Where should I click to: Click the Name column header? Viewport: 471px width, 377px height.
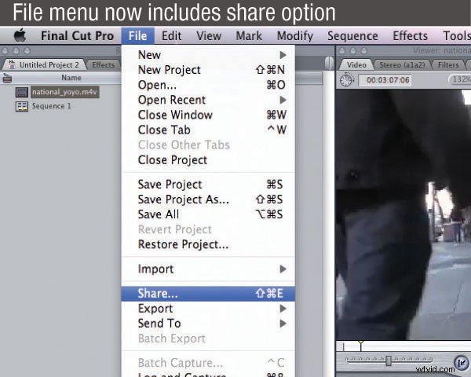[x=71, y=78]
